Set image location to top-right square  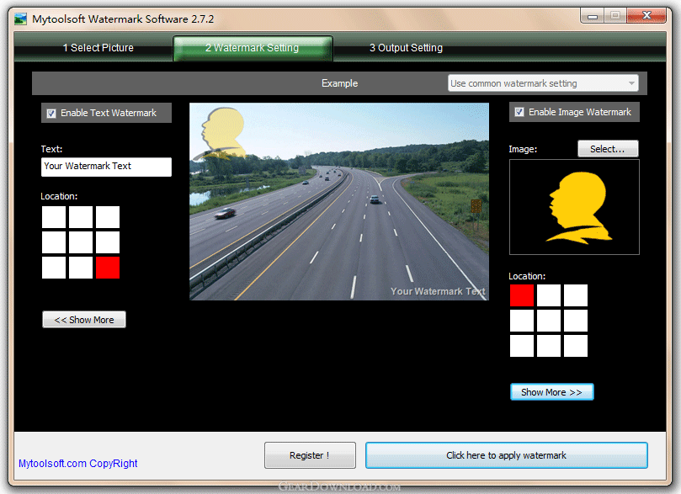click(x=576, y=295)
